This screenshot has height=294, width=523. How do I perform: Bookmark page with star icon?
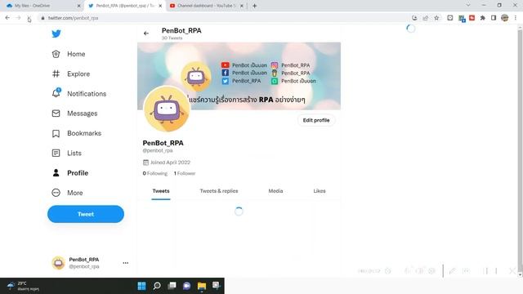(436, 18)
